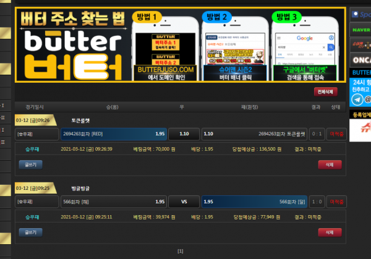The height and width of the screenshot is (259, 371).
Task: Select the 2694263회차 [RED] bet cell
Action: pyautogui.click(x=113, y=134)
